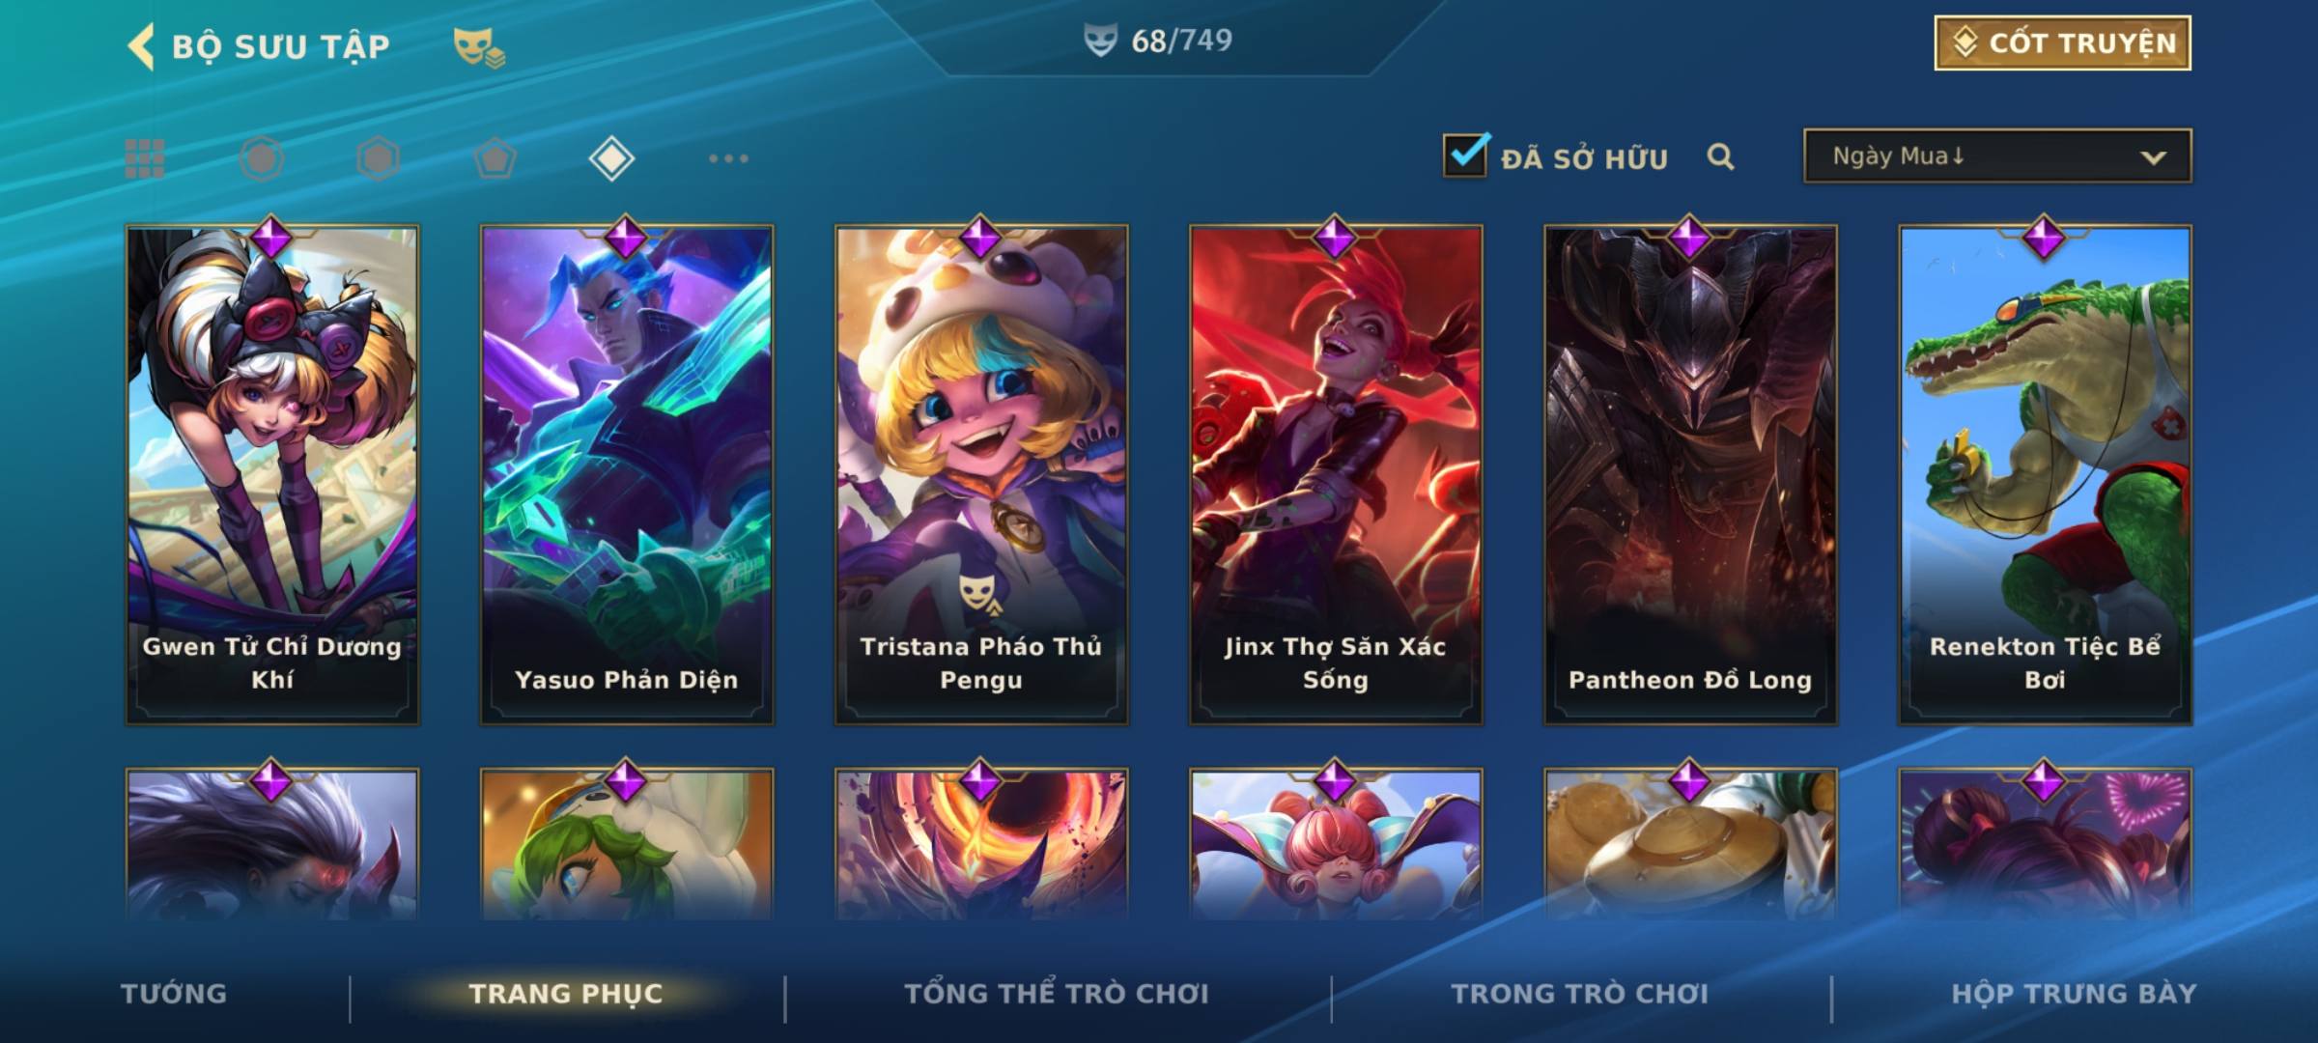The width and height of the screenshot is (2318, 1043).
Task: Select the pentagon rarity filter icon
Action: [x=495, y=158]
